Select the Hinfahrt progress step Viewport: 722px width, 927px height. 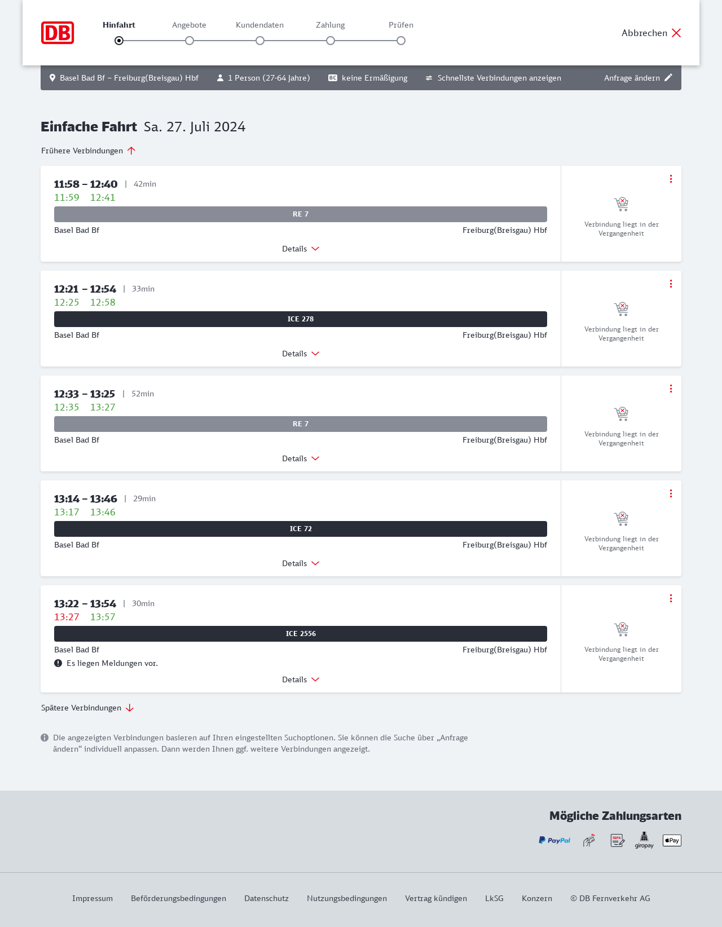(119, 41)
